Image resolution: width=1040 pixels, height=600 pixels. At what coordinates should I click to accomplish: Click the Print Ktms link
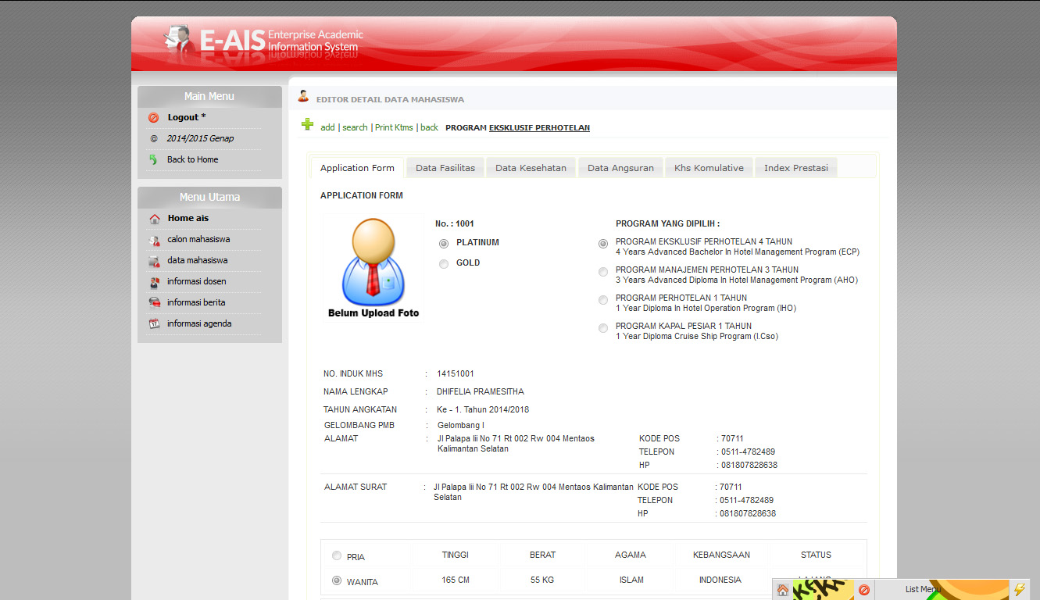click(394, 127)
